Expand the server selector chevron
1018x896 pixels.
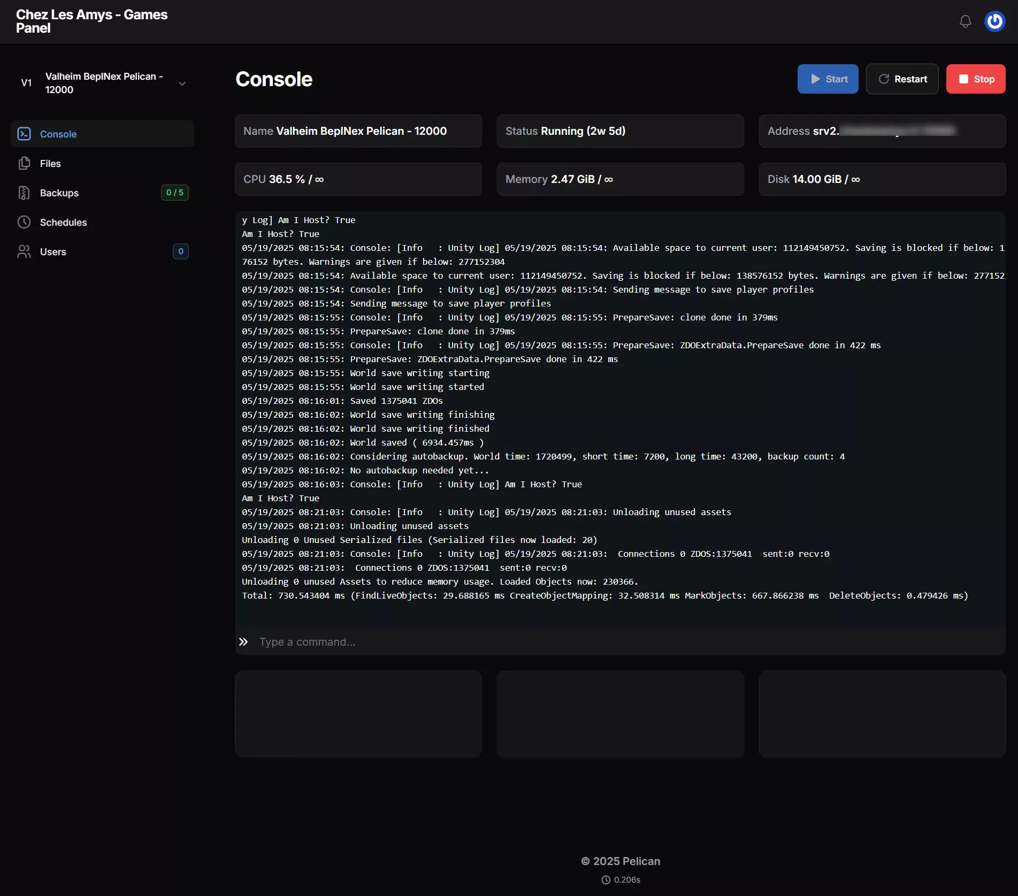pyautogui.click(x=182, y=83)
